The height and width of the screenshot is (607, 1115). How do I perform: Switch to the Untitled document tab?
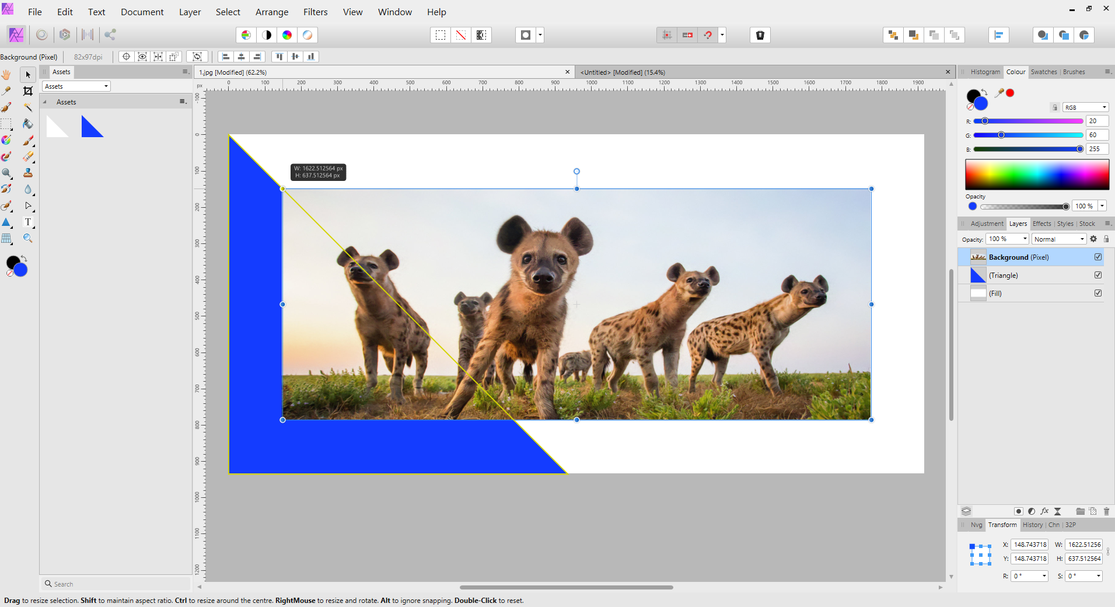[622, 72]
